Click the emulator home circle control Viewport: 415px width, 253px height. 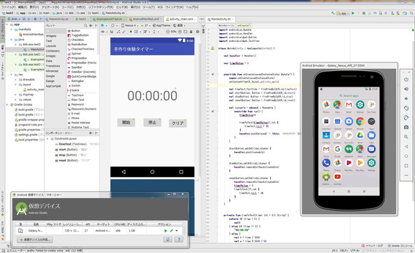(406, 156)
